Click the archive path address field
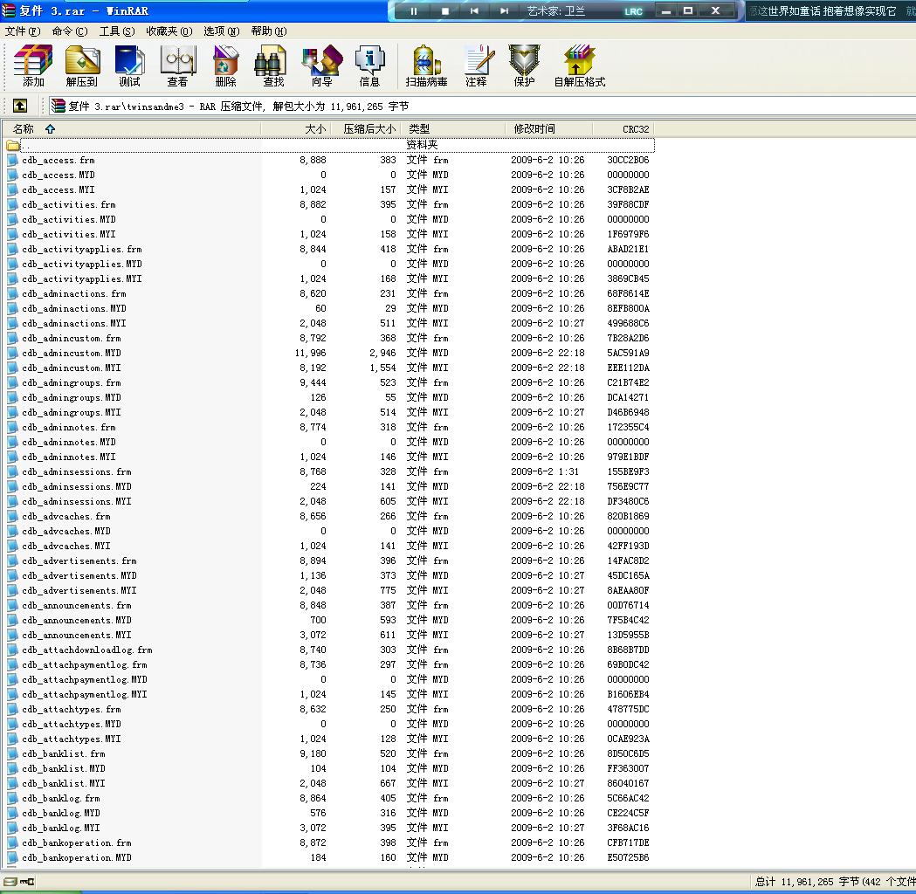This screenshot has height=894, width=916. click(x=482, y=107)
